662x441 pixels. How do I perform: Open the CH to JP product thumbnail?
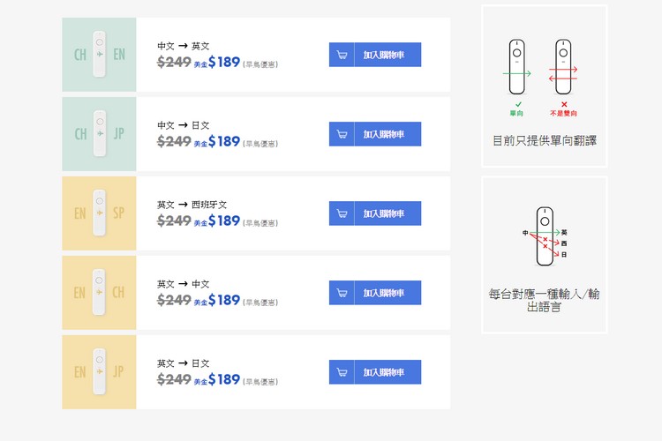tap(99, 134)
